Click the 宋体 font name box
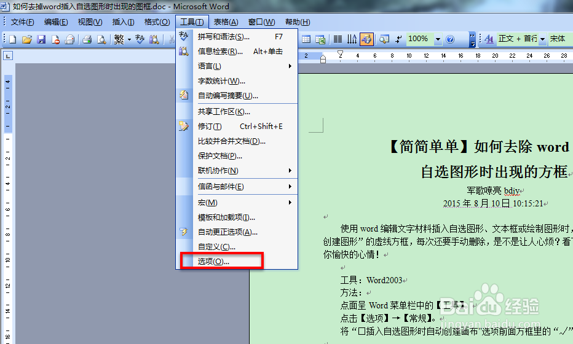Image resolution: width=573 pixels, height=344 pixels. (560, 39)
